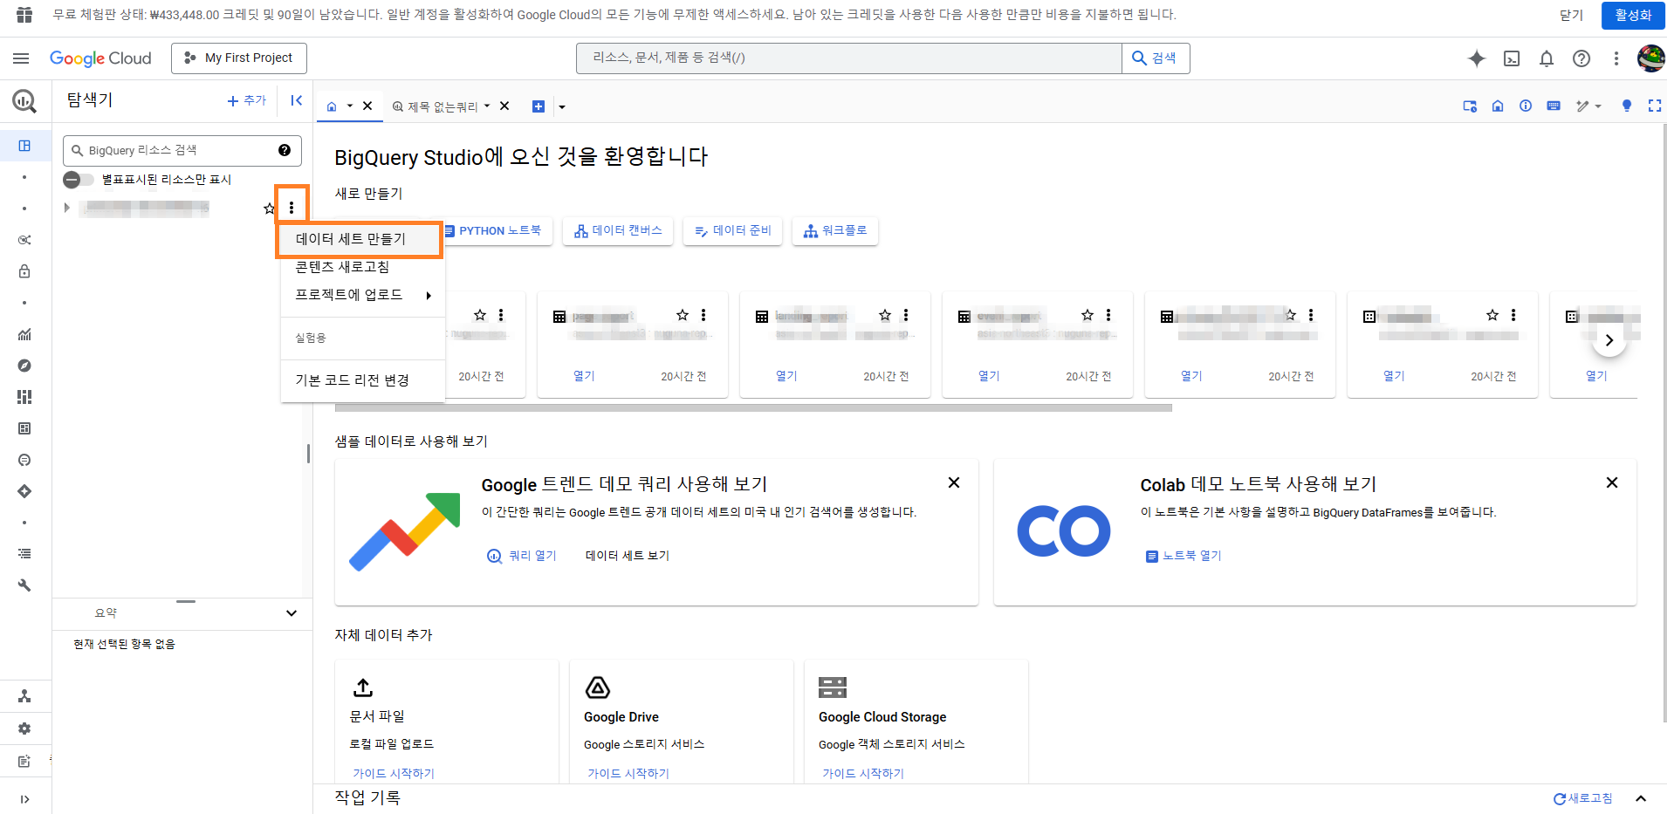Click the settings gear in left sidebar
Viewport: 1667px width, 814px height.
tap(24, 728)
